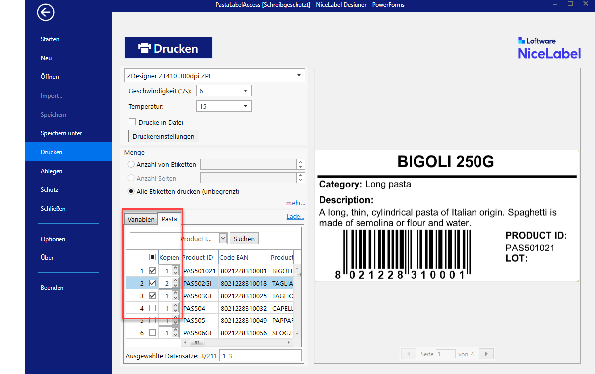The width and height of the screenshot is (595, 374).
Task: Click the label preview titled BIGOLI 250G
Action: coord(447,216)
